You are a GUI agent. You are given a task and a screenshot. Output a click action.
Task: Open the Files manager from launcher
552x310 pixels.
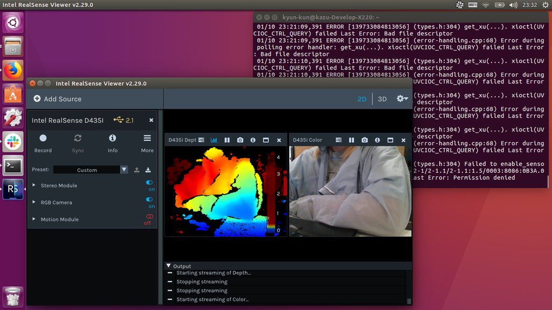tap(13, 46)
